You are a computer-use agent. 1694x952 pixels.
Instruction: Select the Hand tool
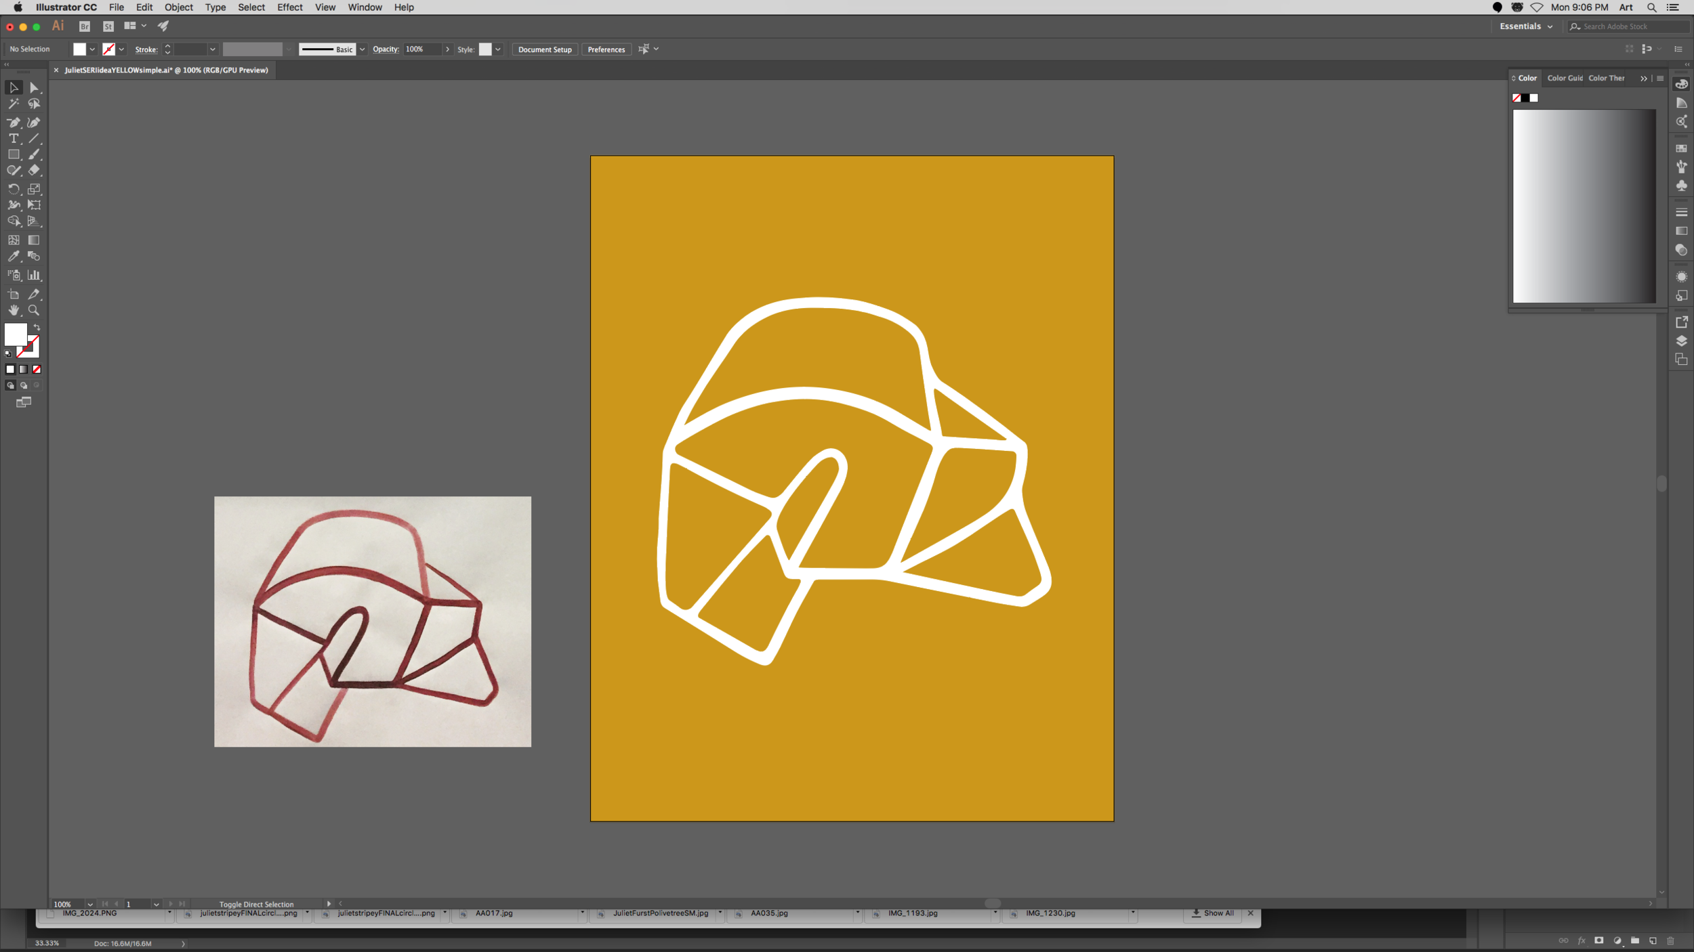point(14,311)
